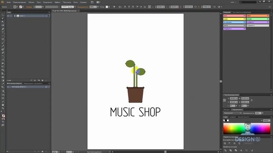Screen dimensions: 273x153
Task: Open Adobe Bridge from the top bar
Action: click(92, 2)
